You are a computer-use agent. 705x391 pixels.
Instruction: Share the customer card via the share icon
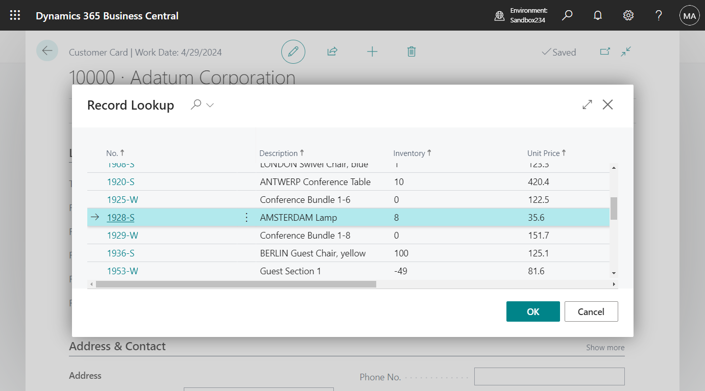click(x=332, y=51)
